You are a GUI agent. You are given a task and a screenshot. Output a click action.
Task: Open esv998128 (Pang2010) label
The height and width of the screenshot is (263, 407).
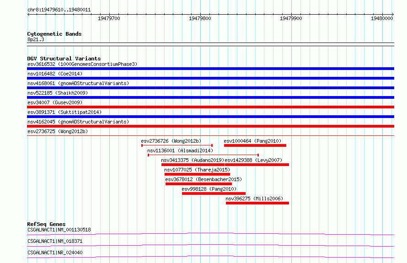209,189
